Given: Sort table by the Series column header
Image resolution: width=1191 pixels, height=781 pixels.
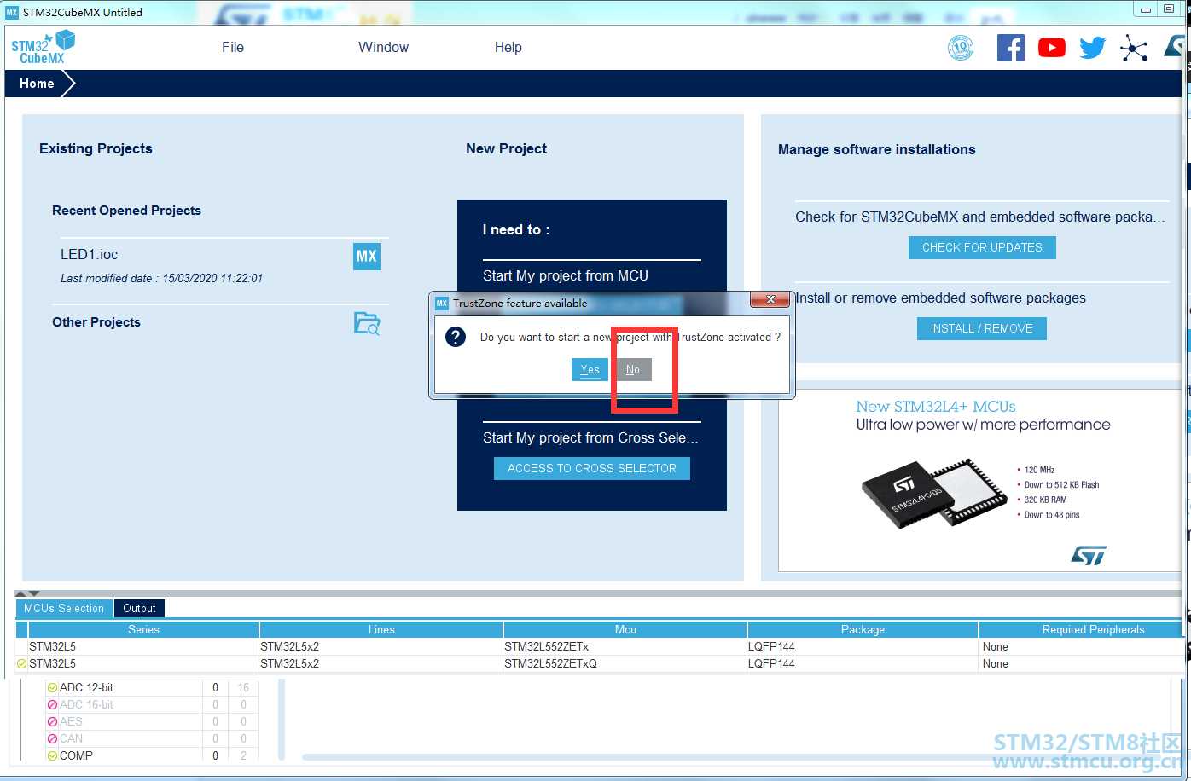Looking at the screenshot, I should (x=143, y=629).
